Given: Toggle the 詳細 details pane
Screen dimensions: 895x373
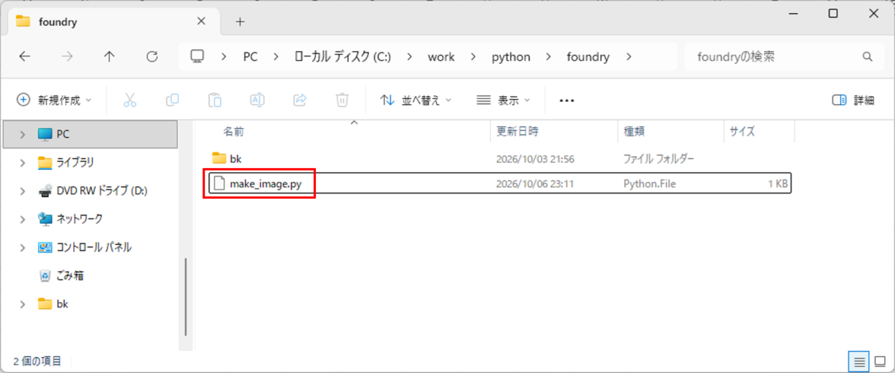Looking at the screenshot, I should coord(853,100).
